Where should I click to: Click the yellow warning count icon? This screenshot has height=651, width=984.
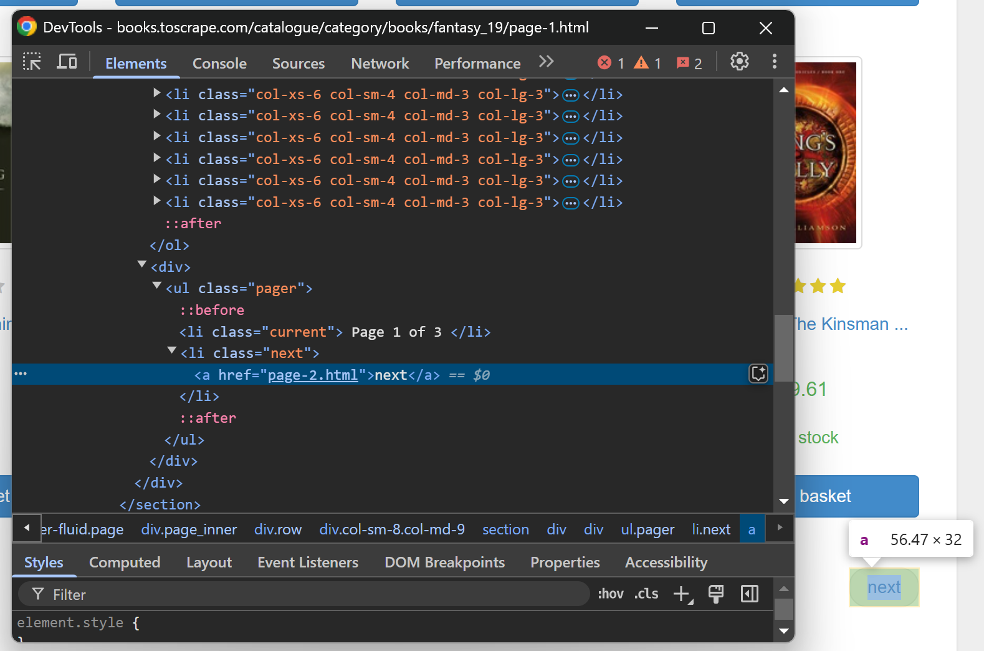tap(641, 63)
